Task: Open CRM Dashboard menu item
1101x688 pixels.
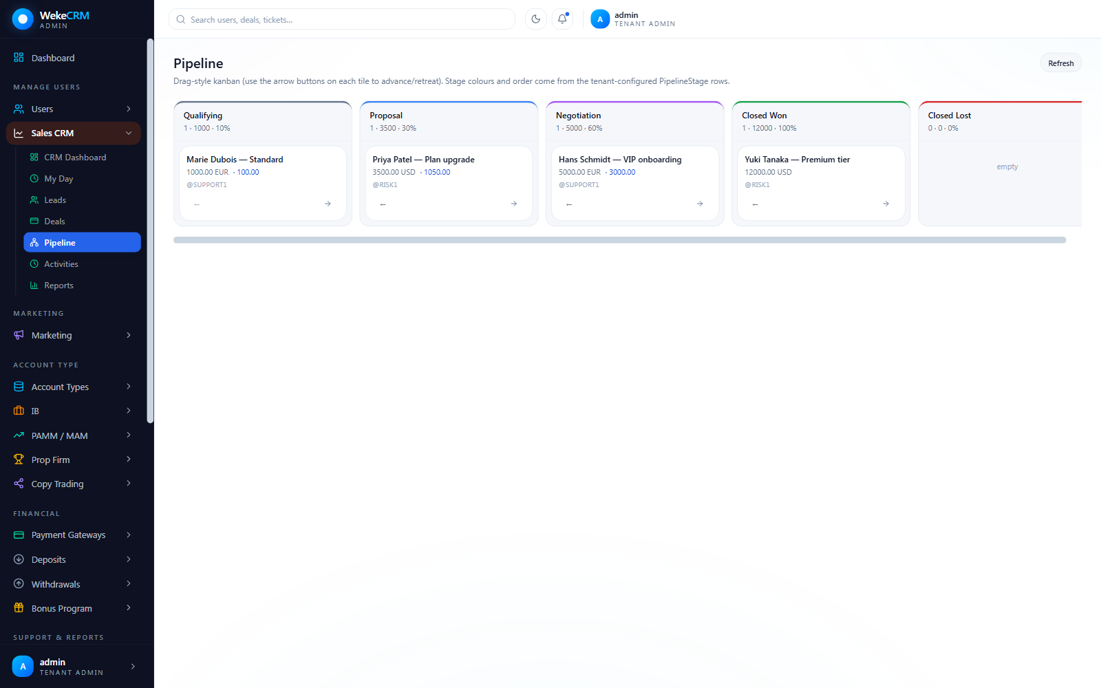Action: click(82, 158)
